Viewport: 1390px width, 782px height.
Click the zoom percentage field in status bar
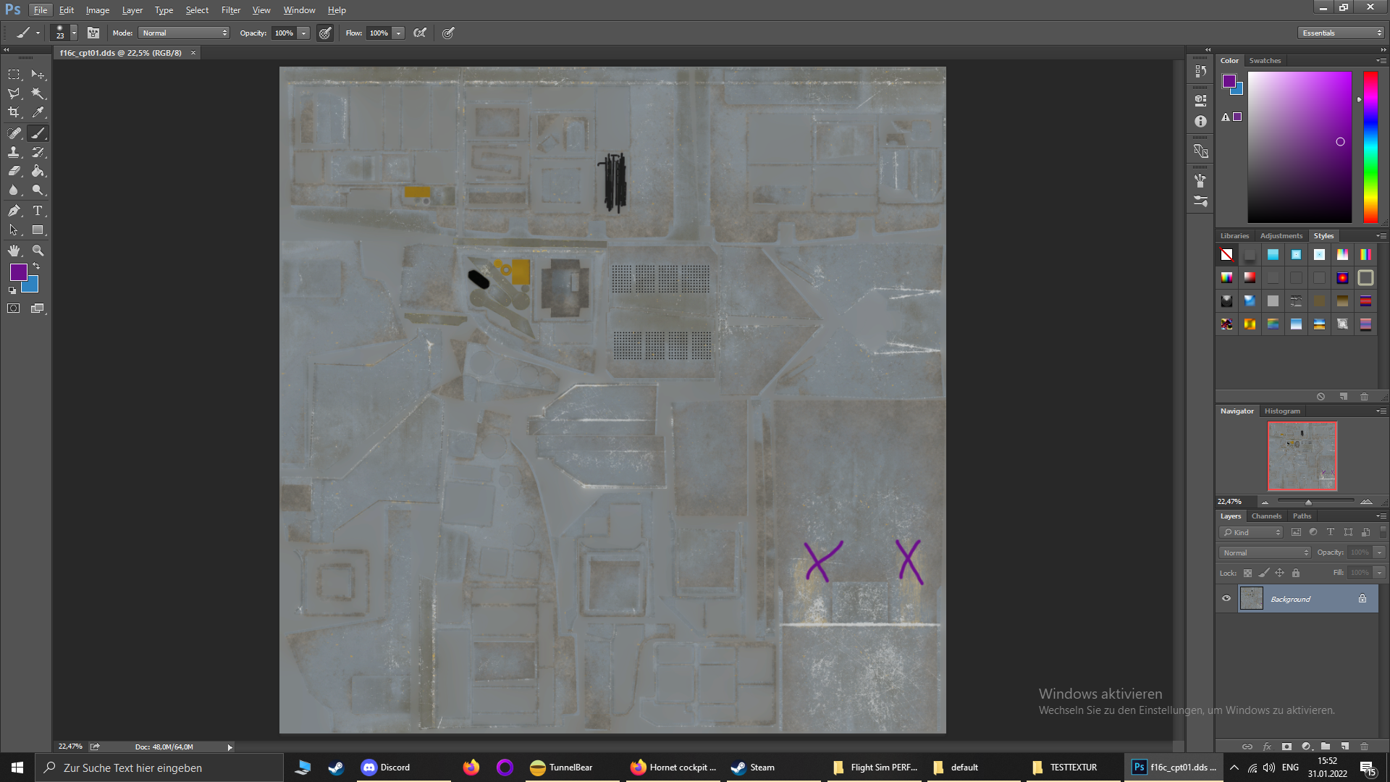[70, 747]
